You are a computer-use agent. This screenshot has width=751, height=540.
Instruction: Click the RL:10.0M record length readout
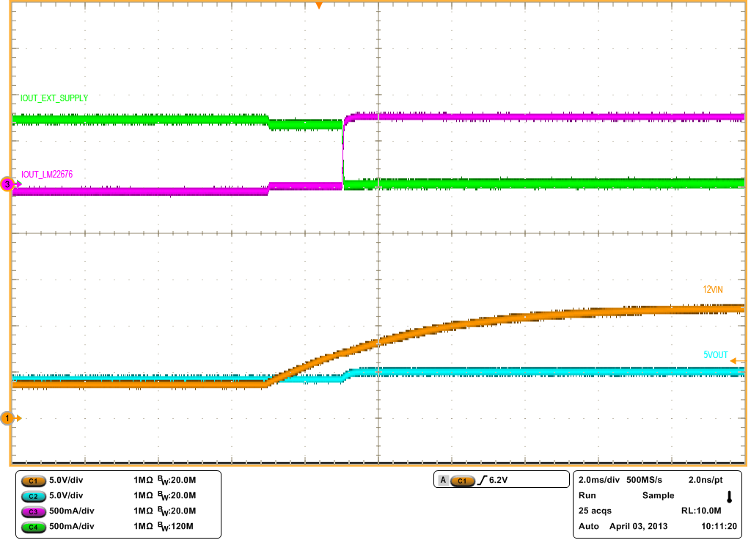[x=701, y=511]
